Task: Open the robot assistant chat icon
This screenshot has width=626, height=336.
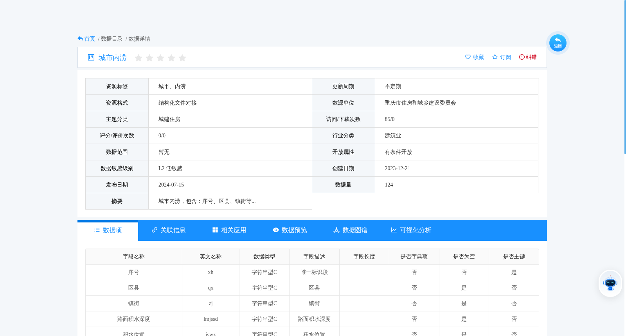Action: point(610,283)
